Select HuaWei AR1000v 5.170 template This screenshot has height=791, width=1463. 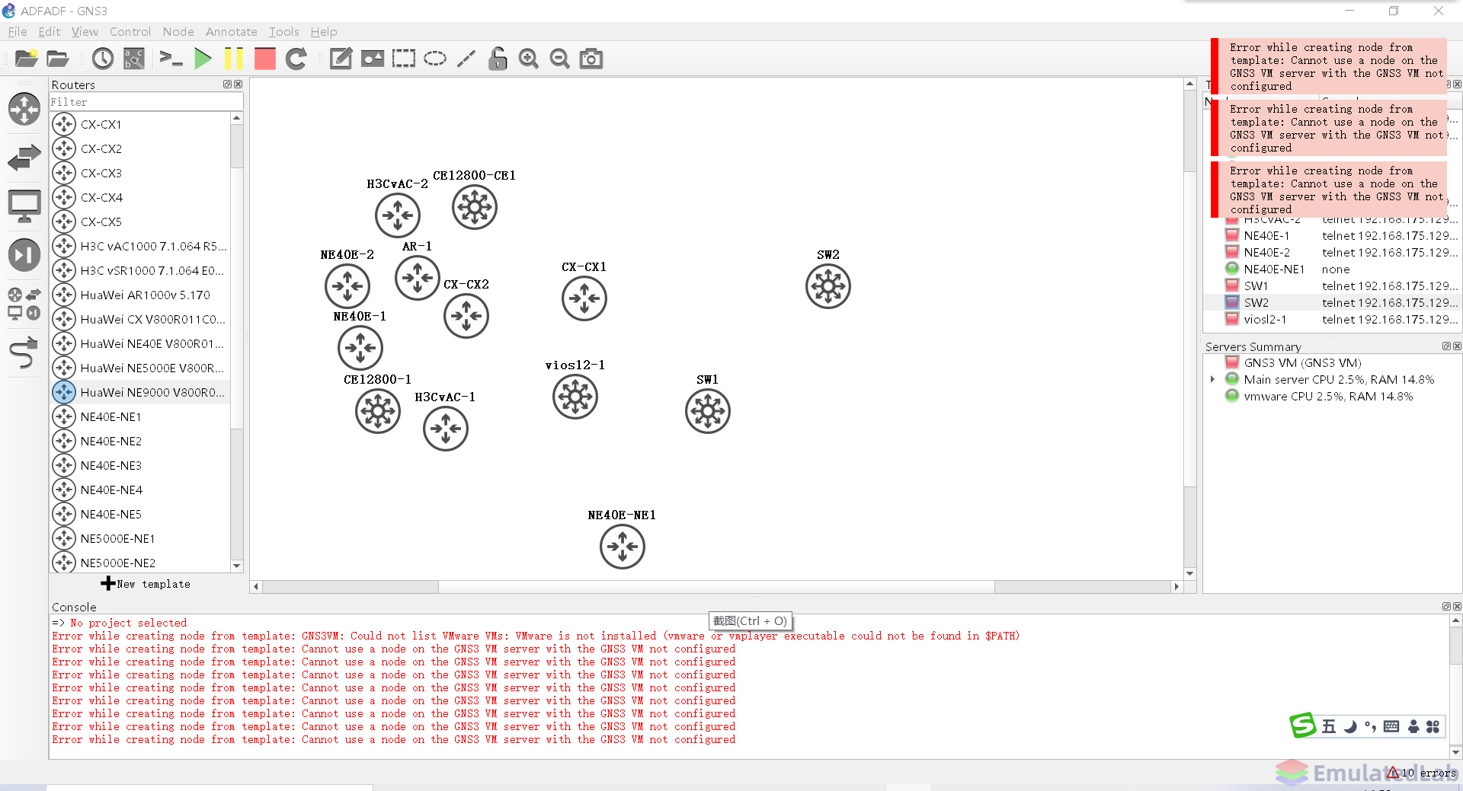140,295
